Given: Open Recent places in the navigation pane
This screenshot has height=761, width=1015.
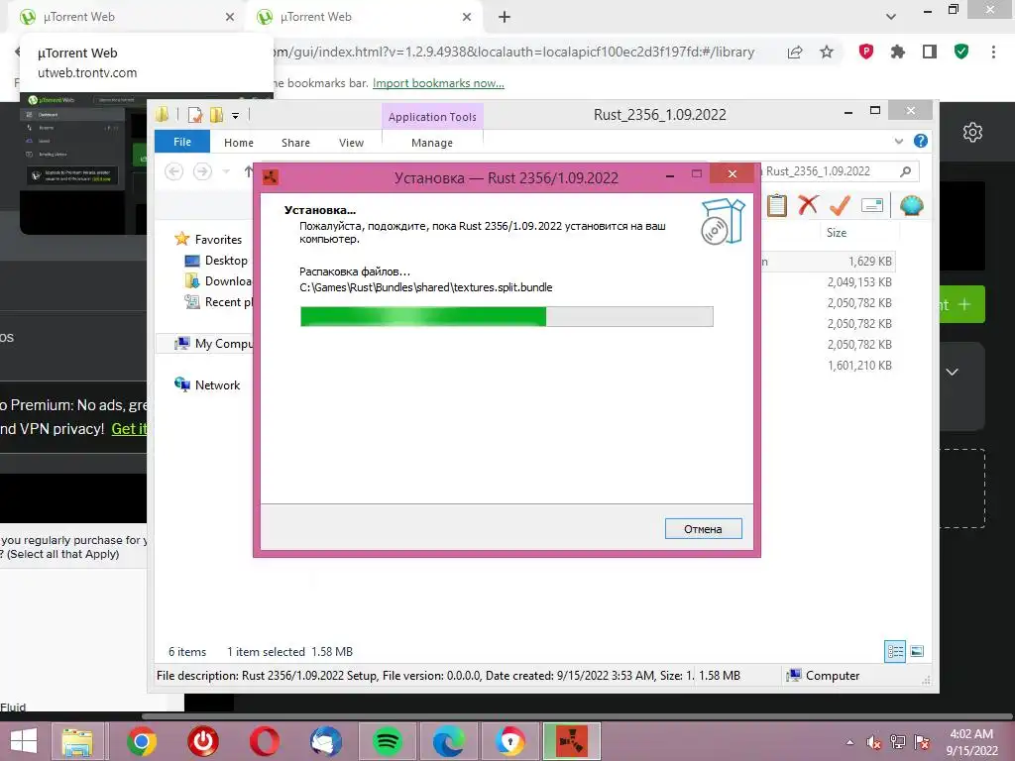Looking at the screenshot, I should click(x=218, y=301).
